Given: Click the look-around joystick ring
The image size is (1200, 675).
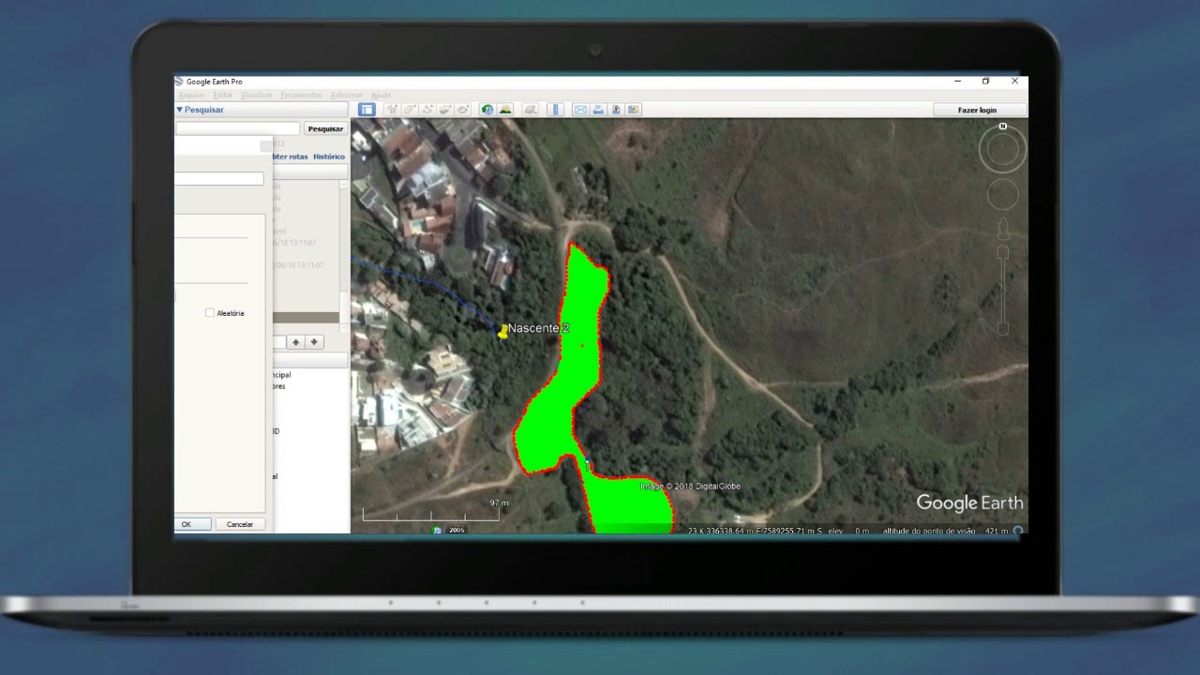Looking at the screenshot, I should (x=1002, y=150).
